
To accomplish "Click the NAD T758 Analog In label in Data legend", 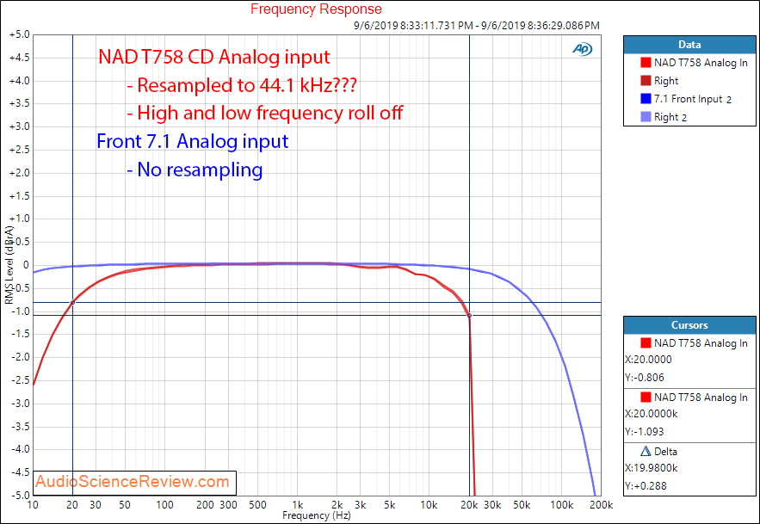I will point(701,63).
